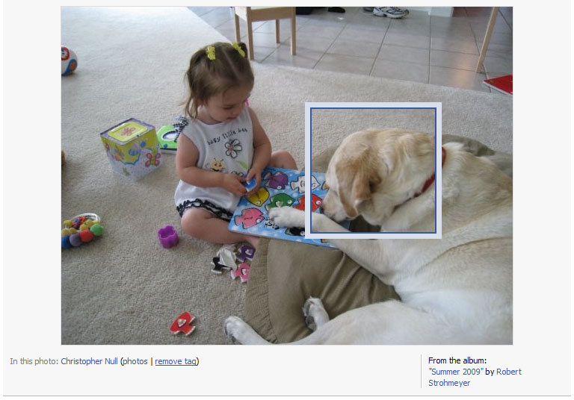The width and height of the screenshot is (574, 400).
Task: Click the pink fish on the puzzle board
Action: (250, 217)
